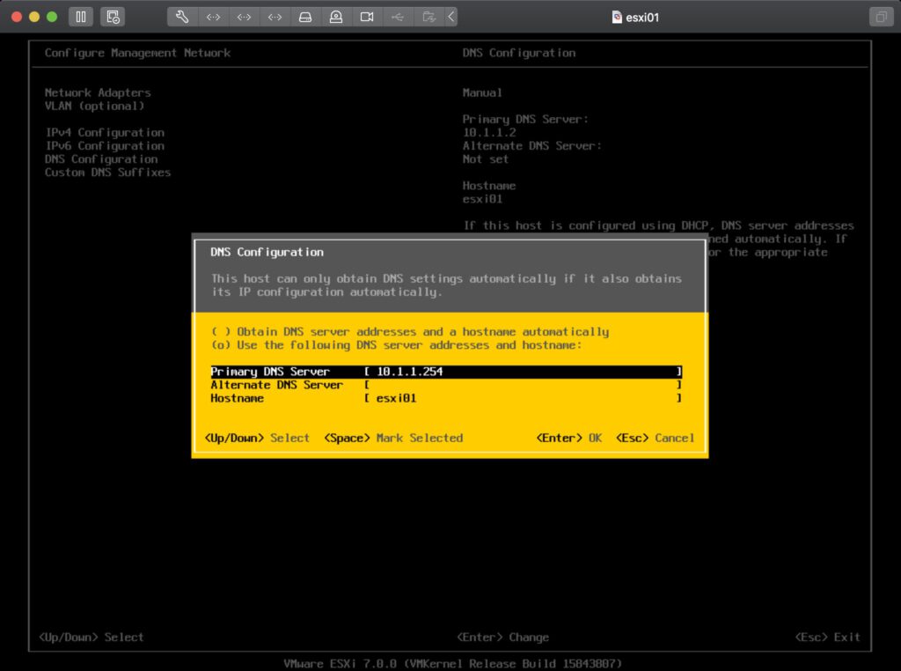The image size is (901, 671).
Task: Open the CD/DVD drive device icon
Action: (x=336, y=17)
